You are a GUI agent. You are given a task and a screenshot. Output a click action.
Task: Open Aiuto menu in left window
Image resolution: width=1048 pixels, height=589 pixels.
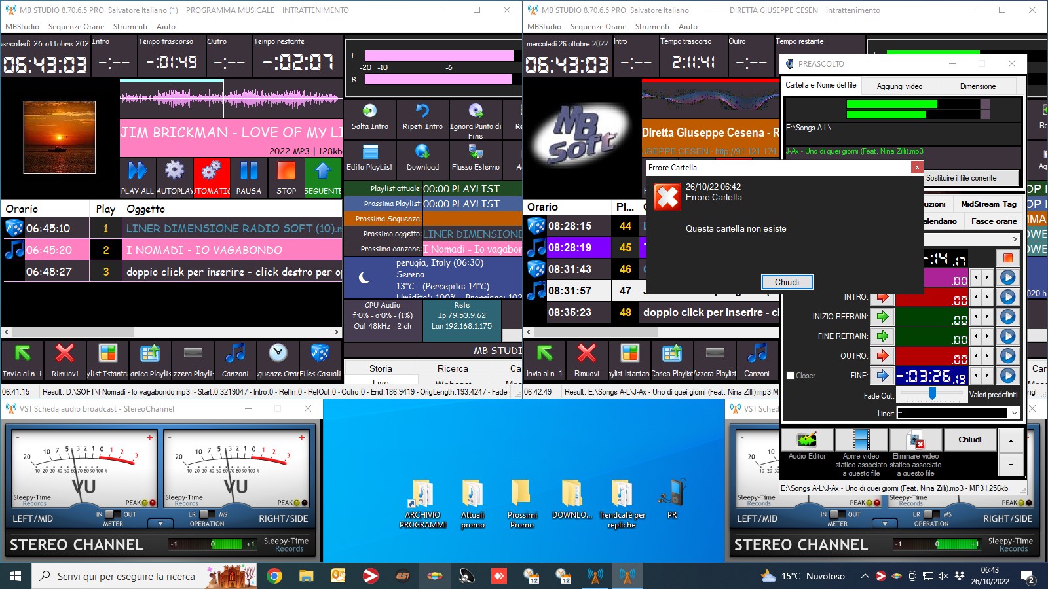pos(166,27)
